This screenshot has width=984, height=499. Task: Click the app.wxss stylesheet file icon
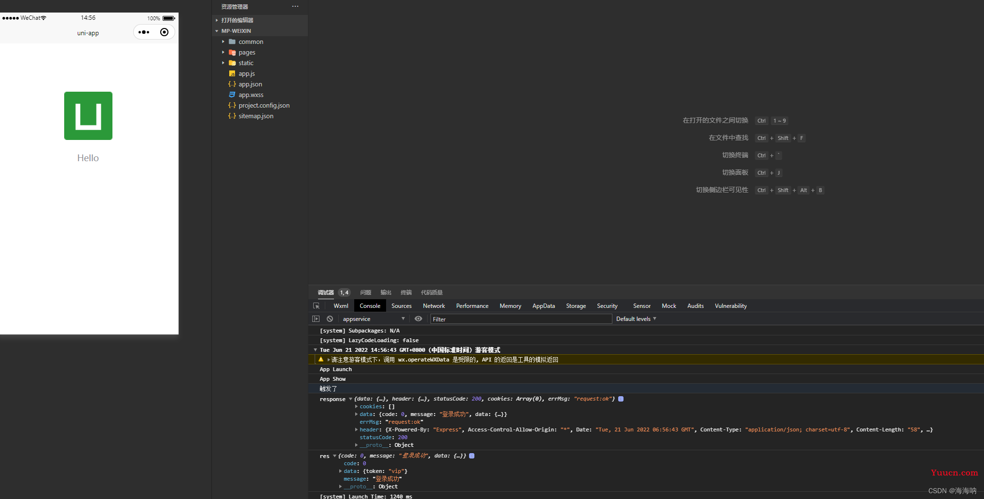coord(232,95)
